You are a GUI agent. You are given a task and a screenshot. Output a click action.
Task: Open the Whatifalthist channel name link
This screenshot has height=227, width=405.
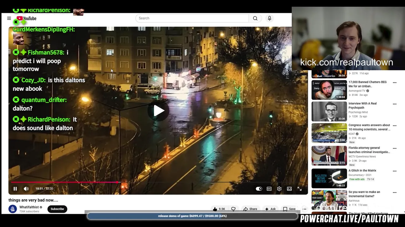(x=29, y=207)
